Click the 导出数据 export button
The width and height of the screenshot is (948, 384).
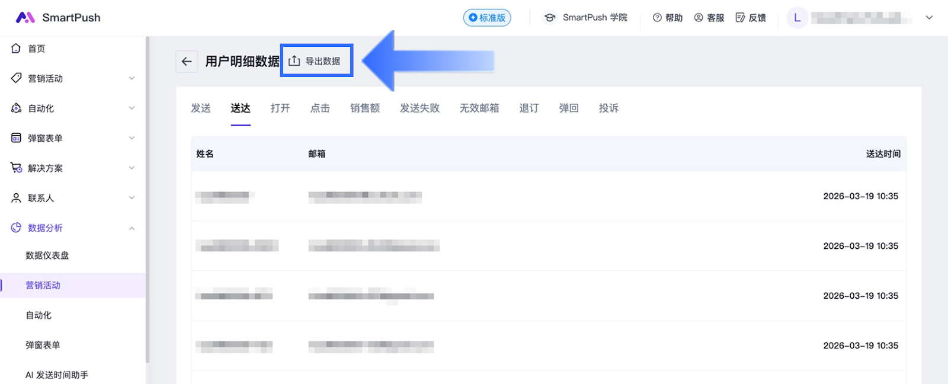(x=316, y=61)
